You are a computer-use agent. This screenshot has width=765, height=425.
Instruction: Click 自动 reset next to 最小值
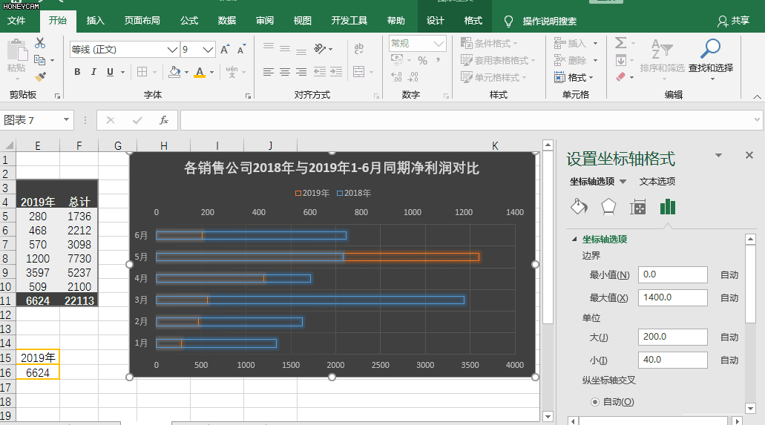729,274
